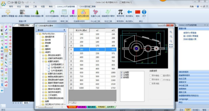The image size is (209, 111).
Task: Save the document with the floppy icon
Action: [x=16, y=2]
